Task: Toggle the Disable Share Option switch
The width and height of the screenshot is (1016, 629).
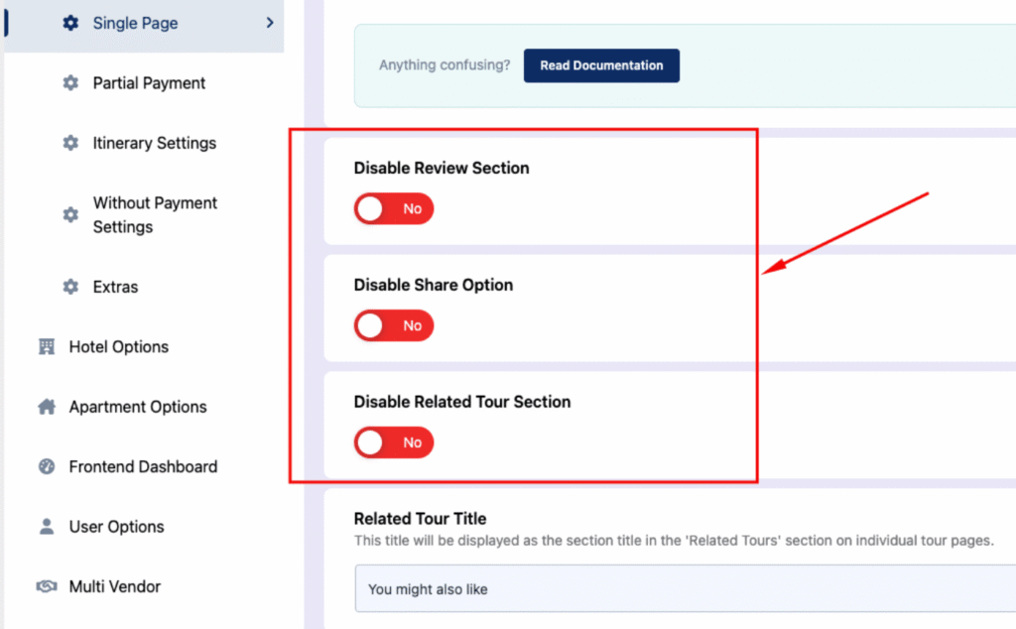Action: point(394,325)
